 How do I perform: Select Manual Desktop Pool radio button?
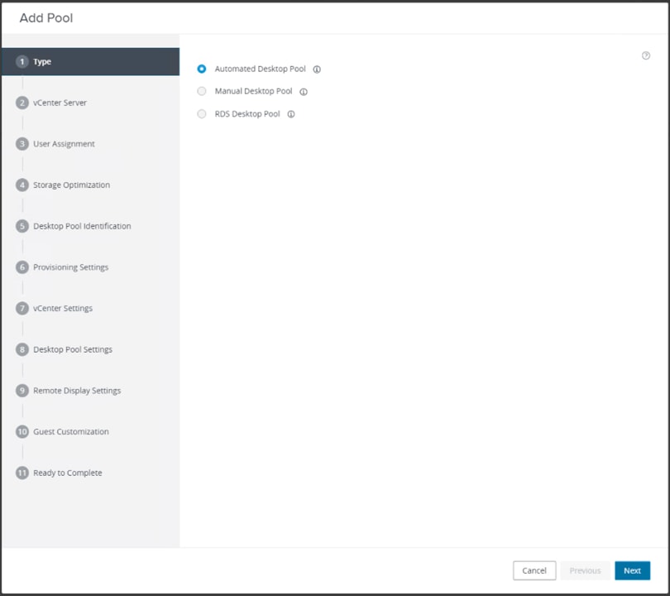click(x=202, y=91)
